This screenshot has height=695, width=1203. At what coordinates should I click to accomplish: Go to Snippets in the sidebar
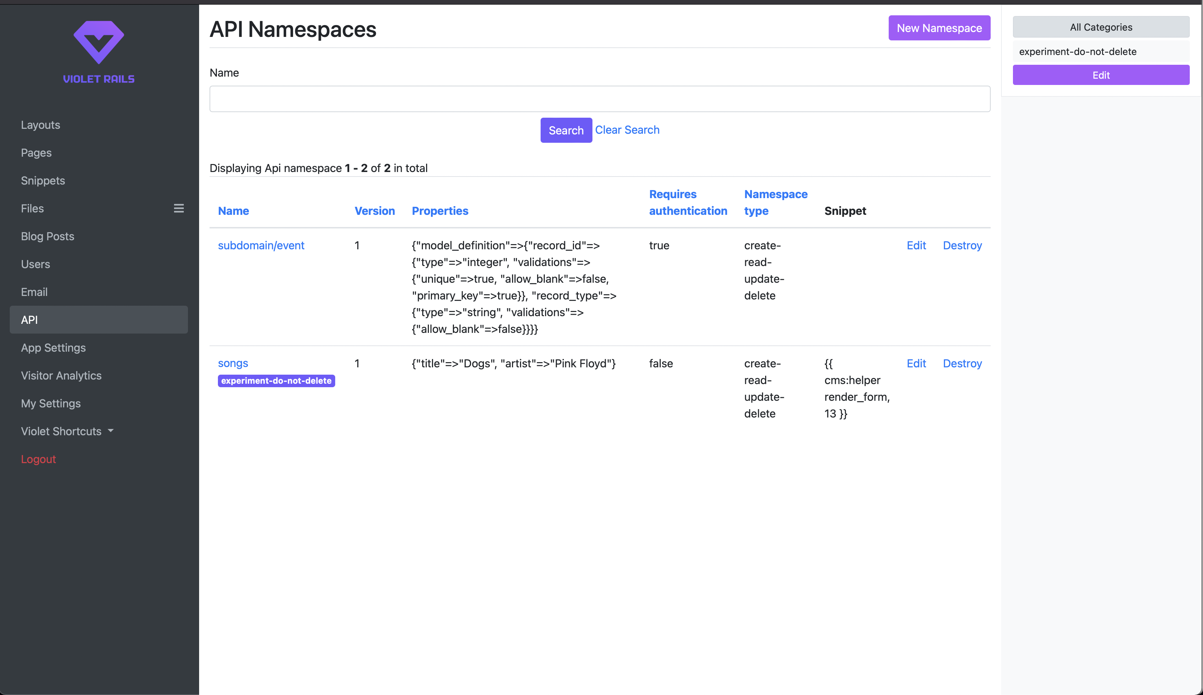click(x=43, y=180)
